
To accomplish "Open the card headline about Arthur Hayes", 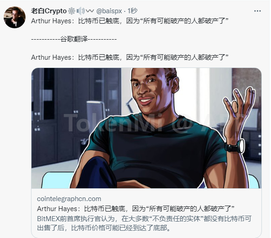I will (135, 209).
